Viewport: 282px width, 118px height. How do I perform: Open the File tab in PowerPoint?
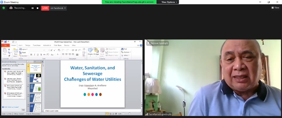(5, 46)
